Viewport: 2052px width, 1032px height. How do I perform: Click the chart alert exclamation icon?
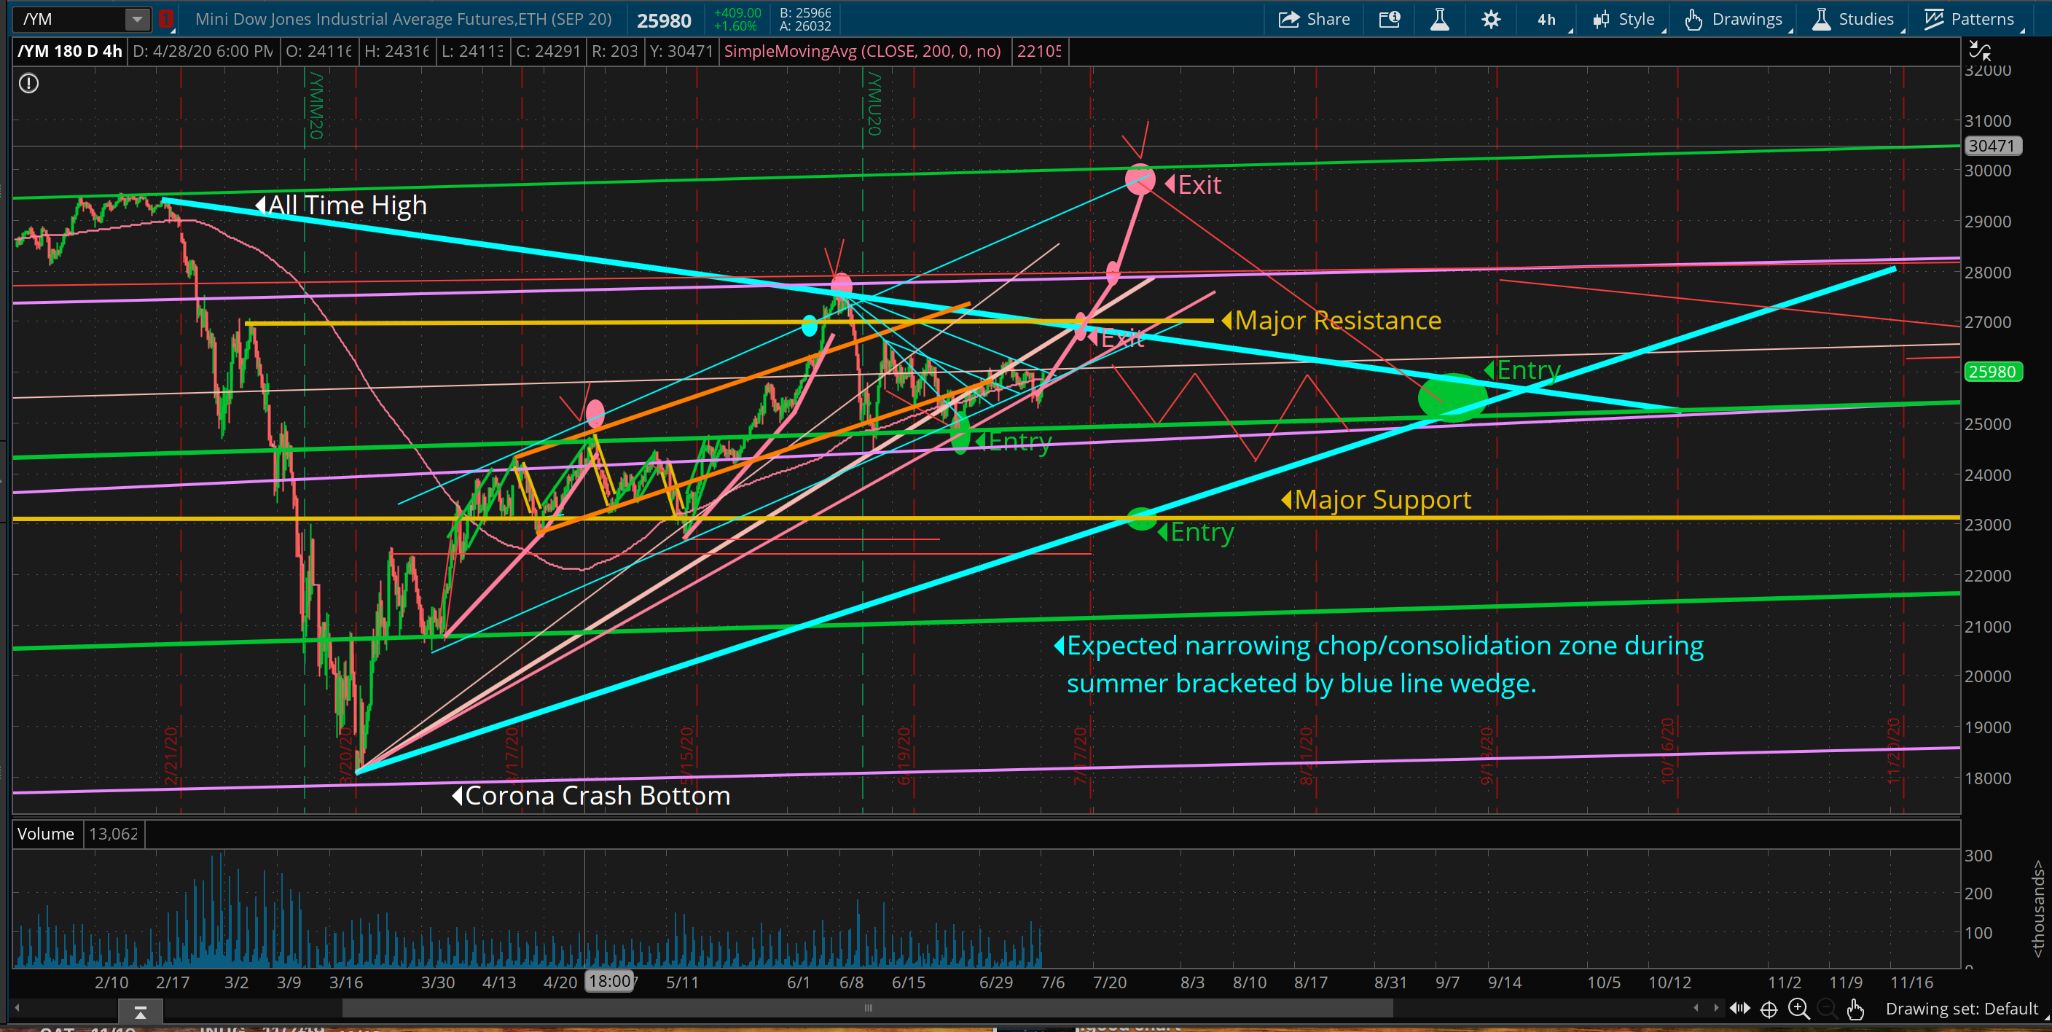pos(28,83)
